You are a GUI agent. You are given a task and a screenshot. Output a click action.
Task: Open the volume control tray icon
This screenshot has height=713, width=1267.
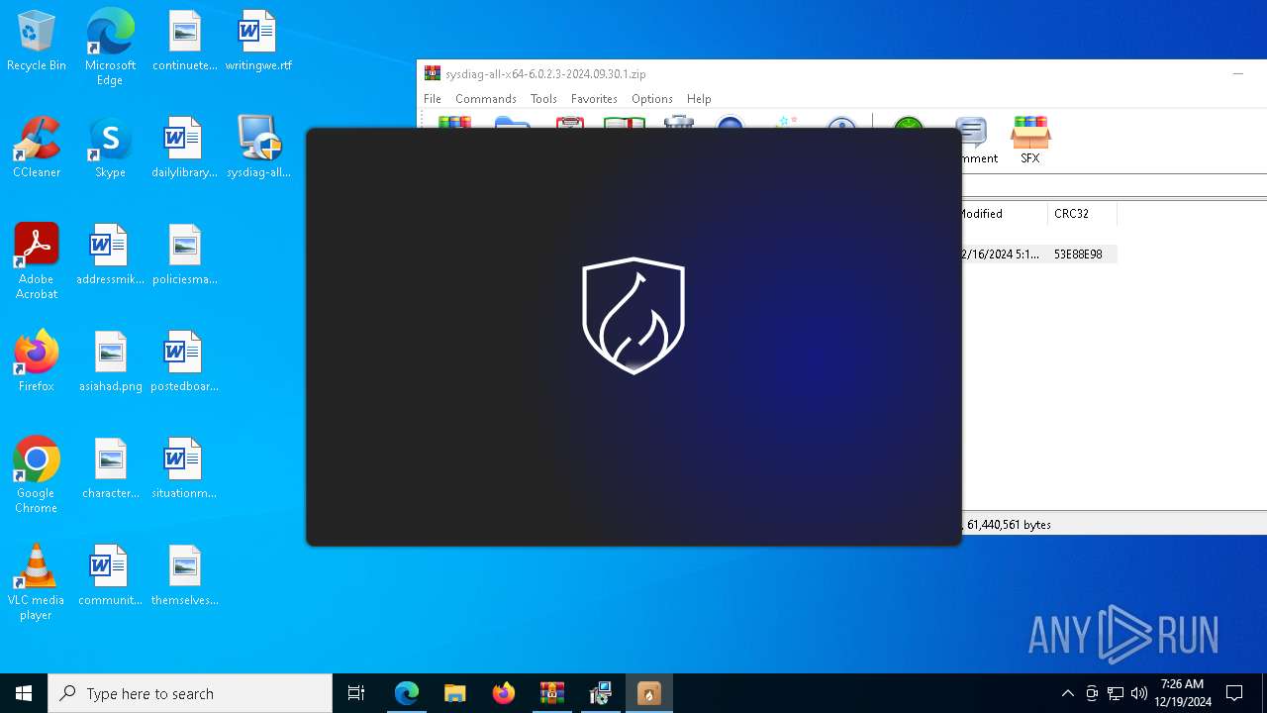pos(1139,693)
